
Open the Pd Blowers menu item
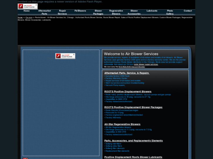click(x=80, y=11)
